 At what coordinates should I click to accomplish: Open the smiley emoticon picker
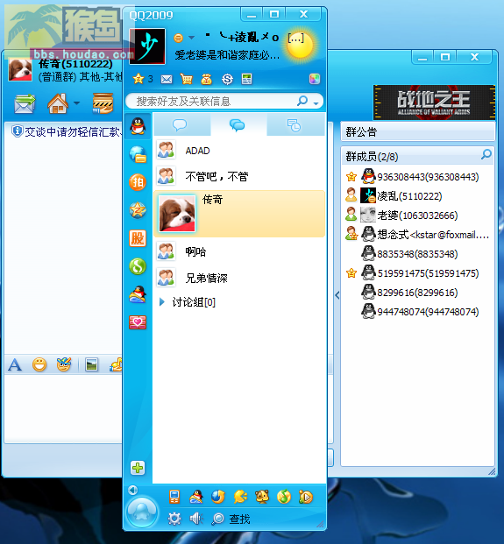click(x=39, y=364)
